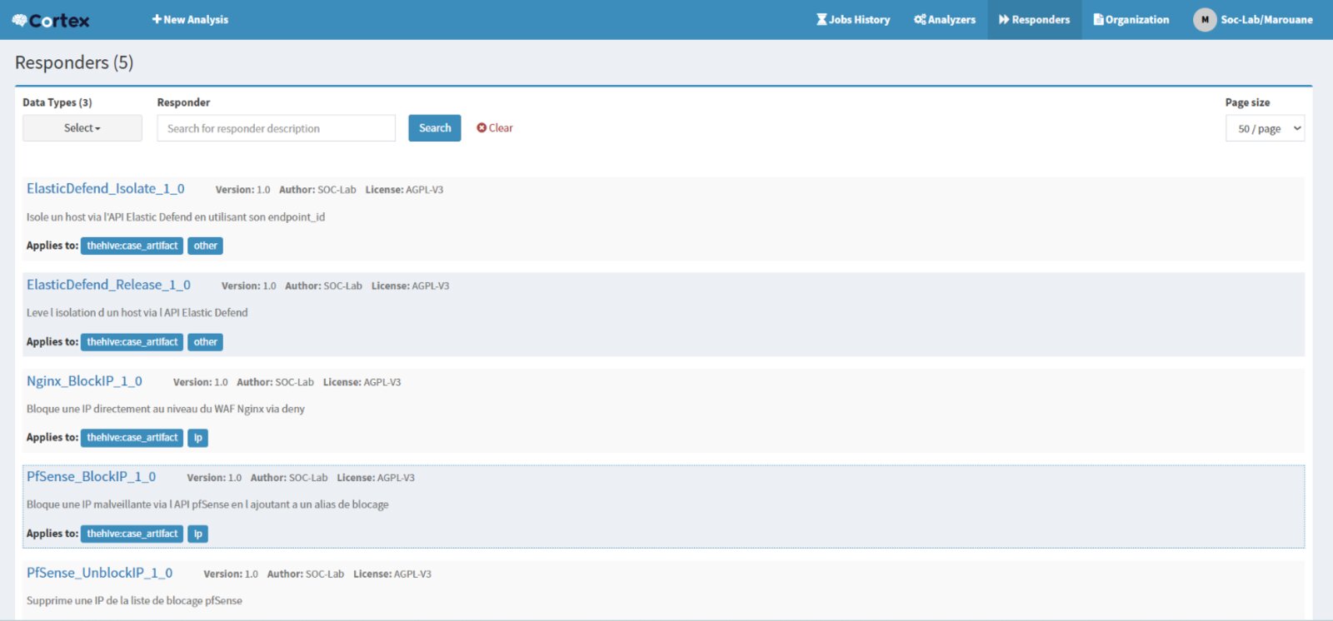This screenshot has width=1333, height=621.
Task: Focus the responder description search field
Action: pyautogui.click(x=276, y=128)
